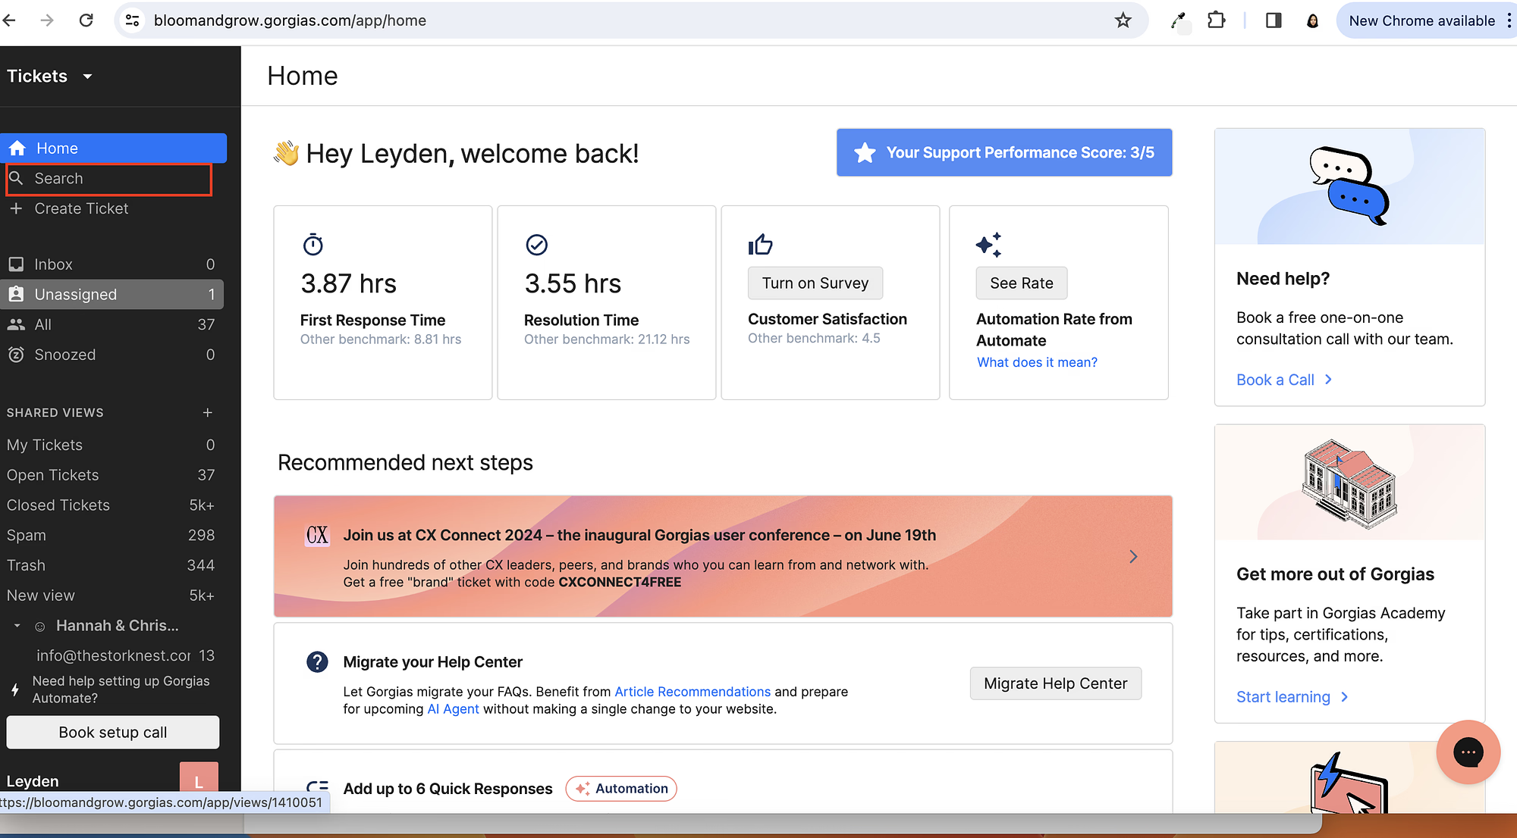
Task: Click the Snoozed clock icon
Action: (x=16, y=355)
